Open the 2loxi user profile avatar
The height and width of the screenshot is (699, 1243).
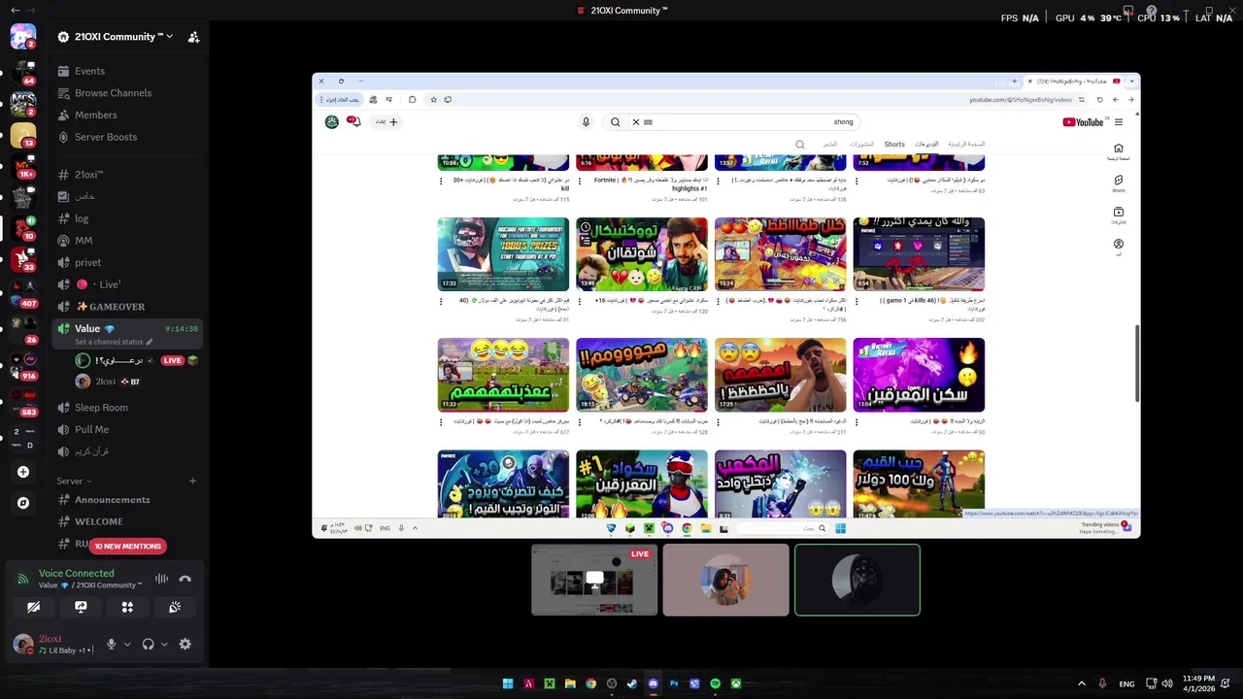click(22, 644)
